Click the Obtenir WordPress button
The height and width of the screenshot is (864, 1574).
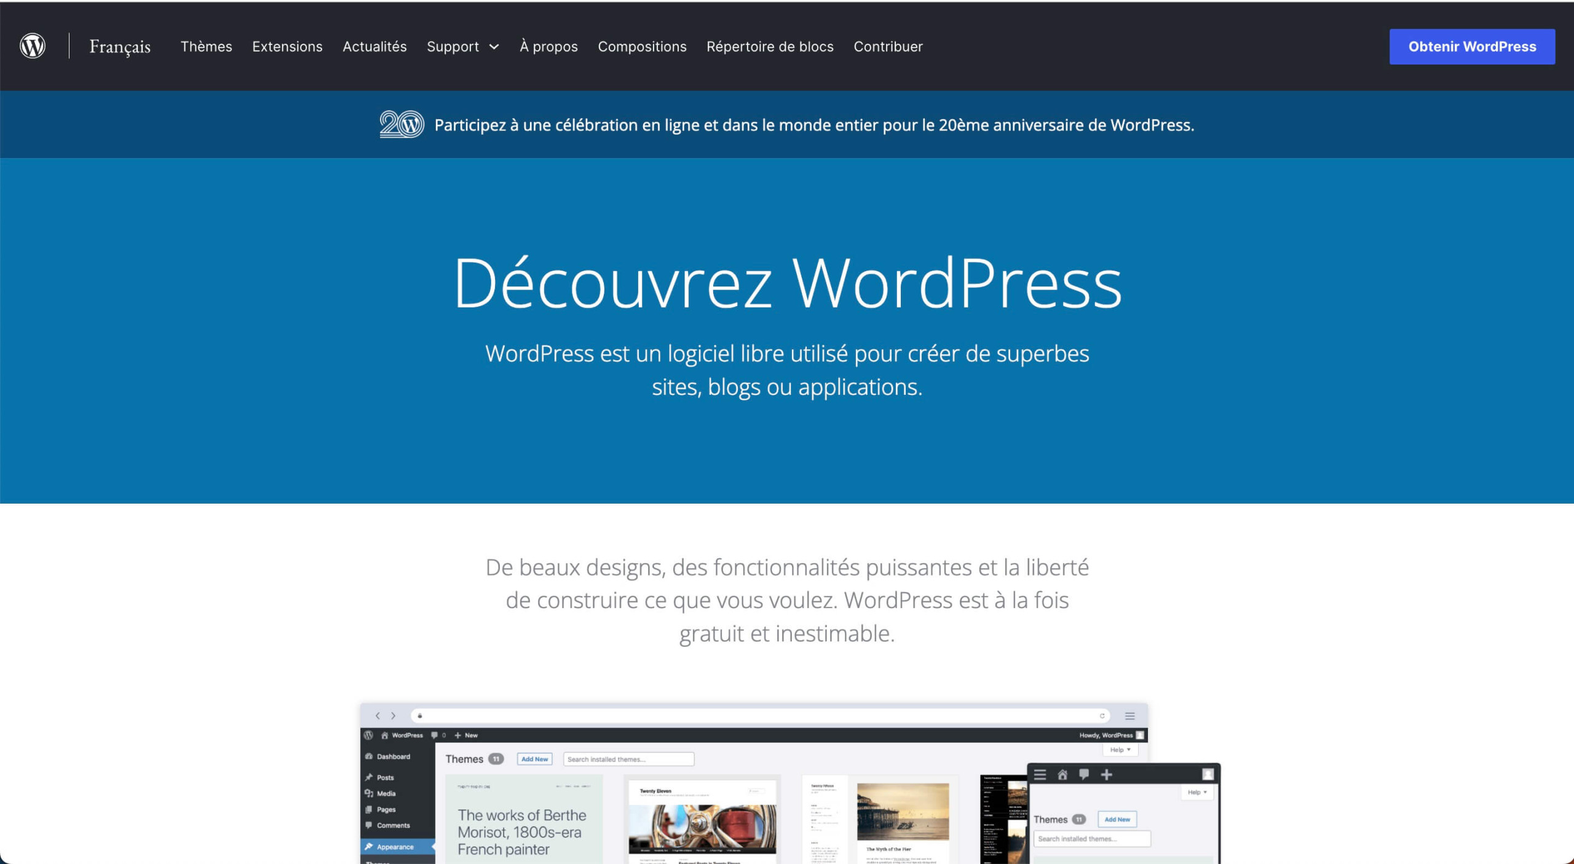[x=1472, y=47]
